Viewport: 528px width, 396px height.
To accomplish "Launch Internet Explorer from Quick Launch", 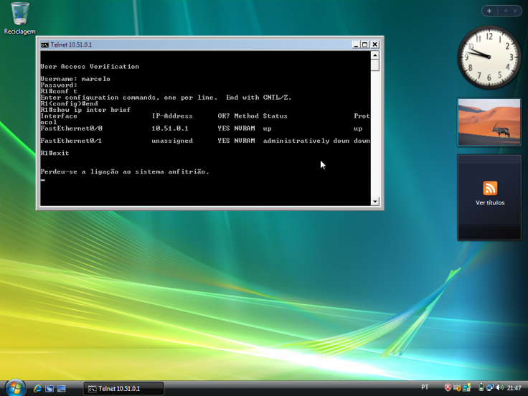I will click(38, 388).
